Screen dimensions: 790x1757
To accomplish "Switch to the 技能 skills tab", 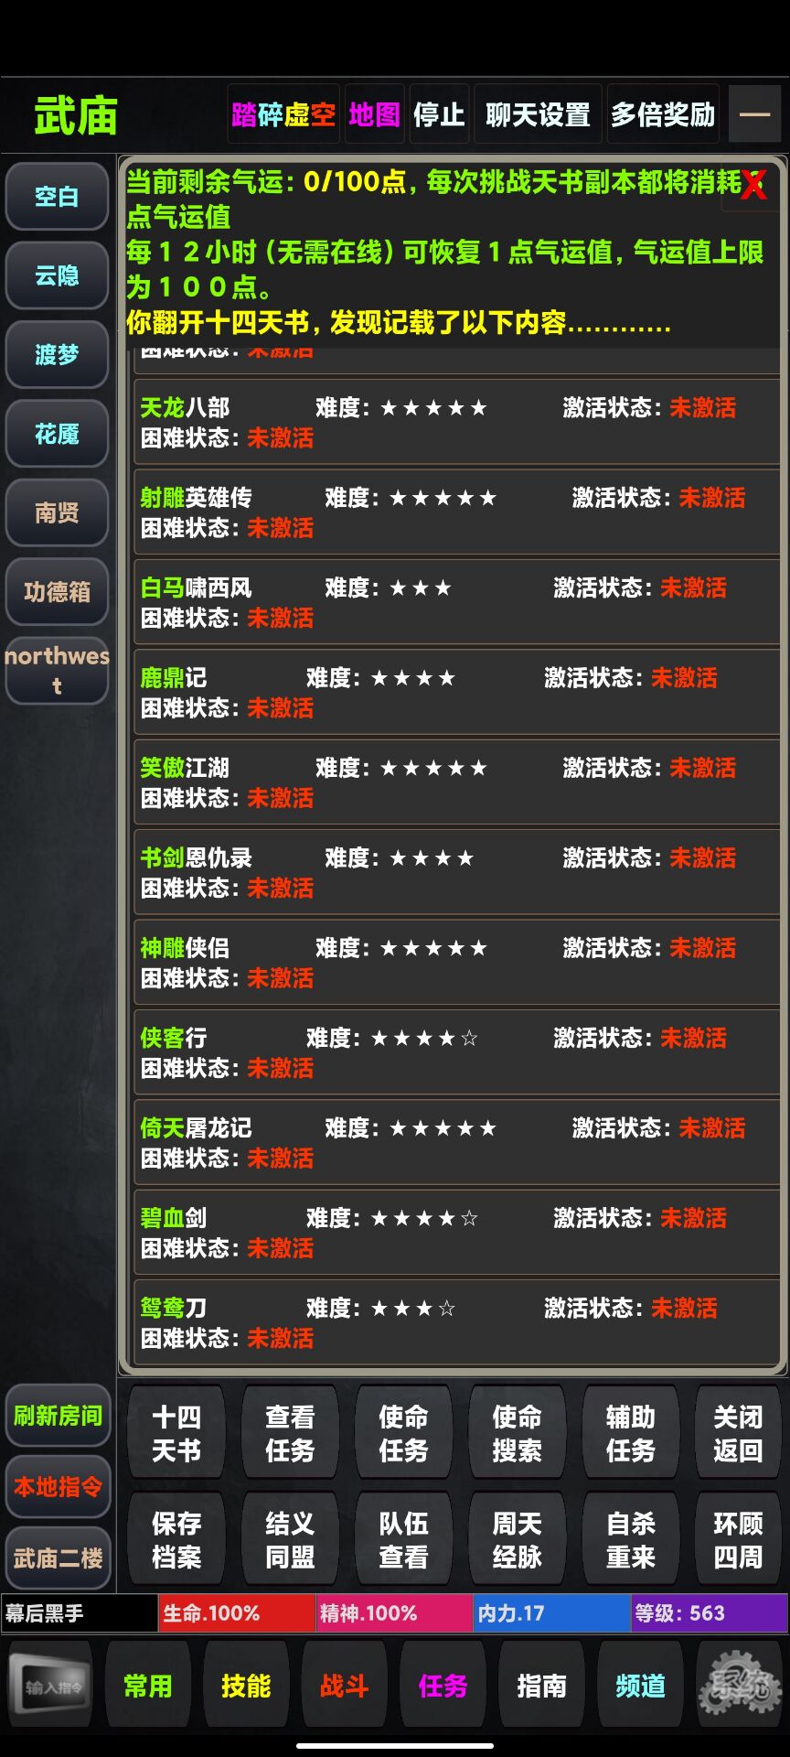I will coord(245,1684).
